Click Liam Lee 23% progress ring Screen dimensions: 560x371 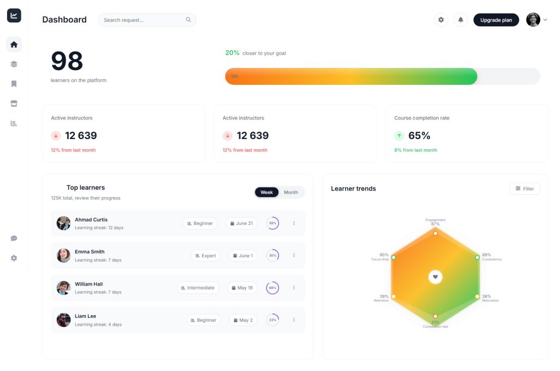pyautogui.click(x=272, y=320)
